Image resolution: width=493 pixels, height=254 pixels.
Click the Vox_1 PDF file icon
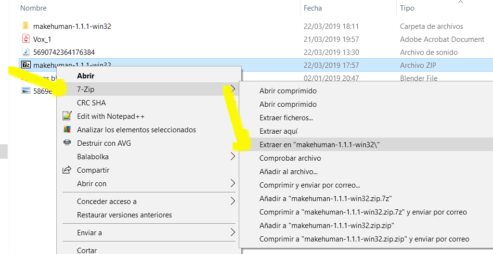pyautogui.click(x=26, y=39)
